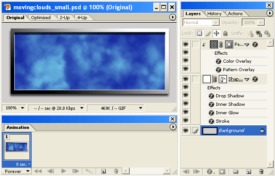Select frame 1 thumbnail in Animation
Viewport: 275px width, 176px height.
coord(16,147)
